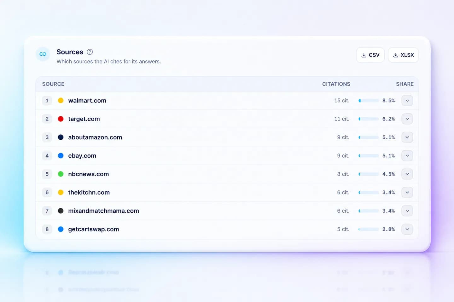Screen dimensions: 454x302
Task: Click the 4.5% share value
Action: point(389,174)
